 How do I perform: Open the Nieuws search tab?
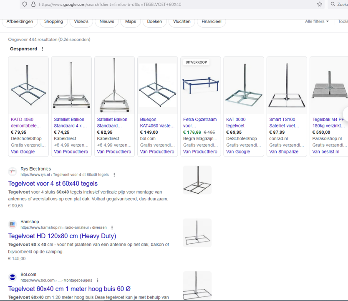(x=106, y=21)
